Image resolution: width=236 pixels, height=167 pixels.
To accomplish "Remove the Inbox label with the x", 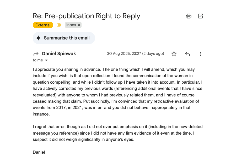I will [x=79, y=25].
